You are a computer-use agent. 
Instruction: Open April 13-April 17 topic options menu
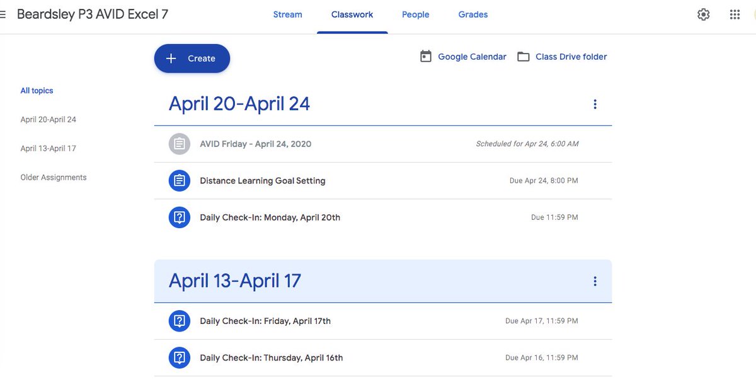pyautogui.click(x=595, y=282)
